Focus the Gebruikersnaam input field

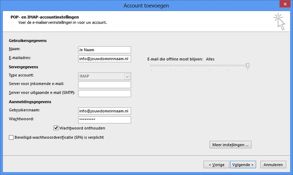pos(104,111)
